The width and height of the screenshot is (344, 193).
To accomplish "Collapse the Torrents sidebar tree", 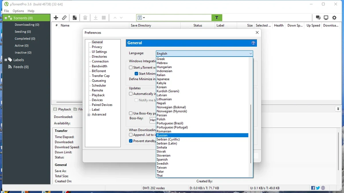I will 5,18.
